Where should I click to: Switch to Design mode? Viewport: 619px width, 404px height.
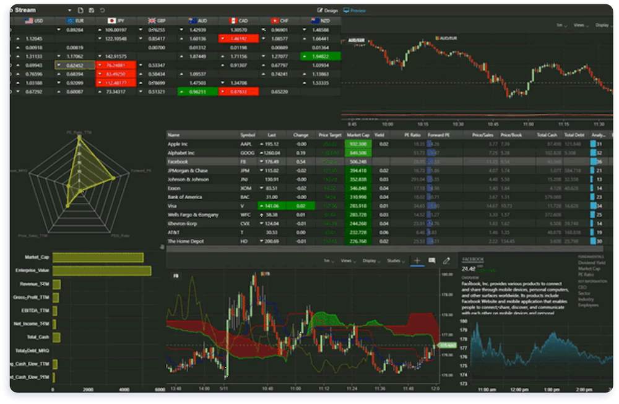(x=327, y=11)
